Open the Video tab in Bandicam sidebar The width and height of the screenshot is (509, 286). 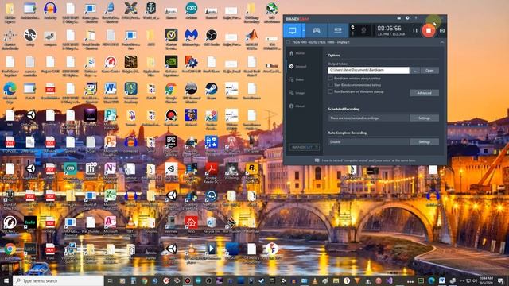297,79
